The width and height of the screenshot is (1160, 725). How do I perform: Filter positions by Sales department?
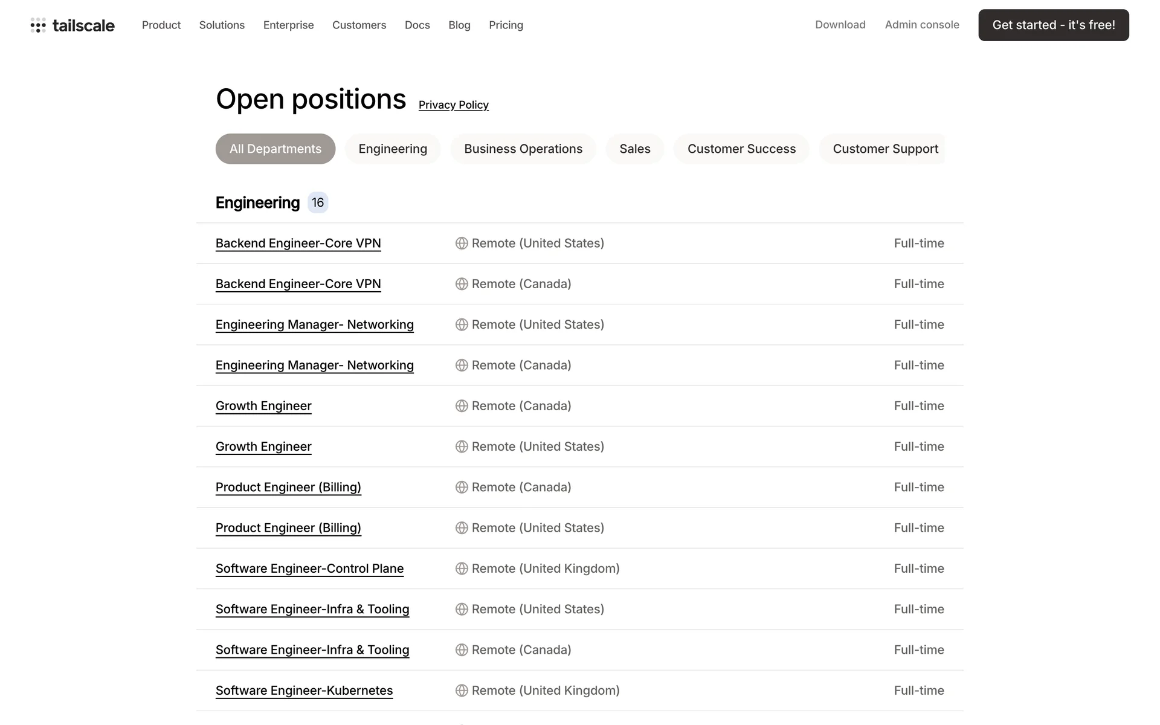(x=635, y=149)
